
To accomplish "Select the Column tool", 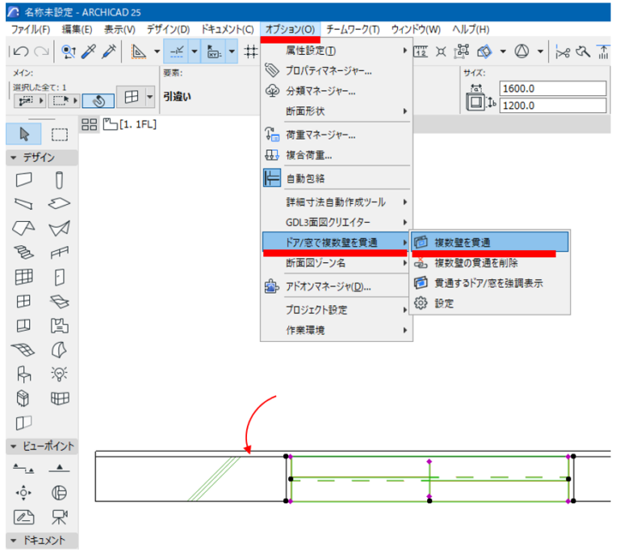I will [x=59, y=180].
